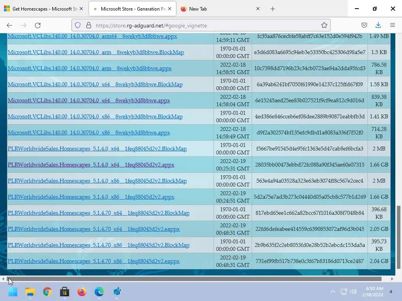
Task: Download VCLibs 14.0.30704.0 x64 BlockMap
Action: 95,85
